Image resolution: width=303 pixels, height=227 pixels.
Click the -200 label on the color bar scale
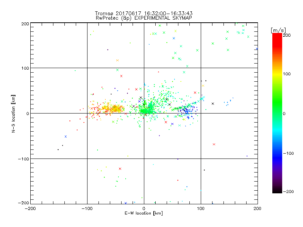point(288,191)
